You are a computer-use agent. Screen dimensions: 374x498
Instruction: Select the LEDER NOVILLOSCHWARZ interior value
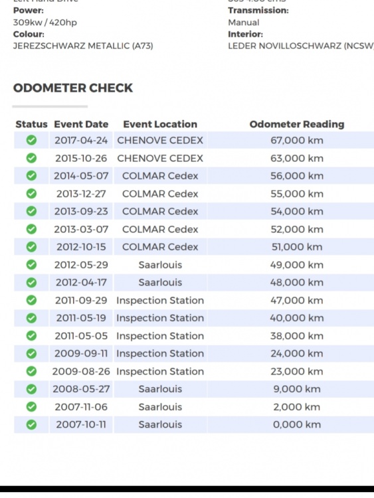pyautogui.click(x=301, y=46)
